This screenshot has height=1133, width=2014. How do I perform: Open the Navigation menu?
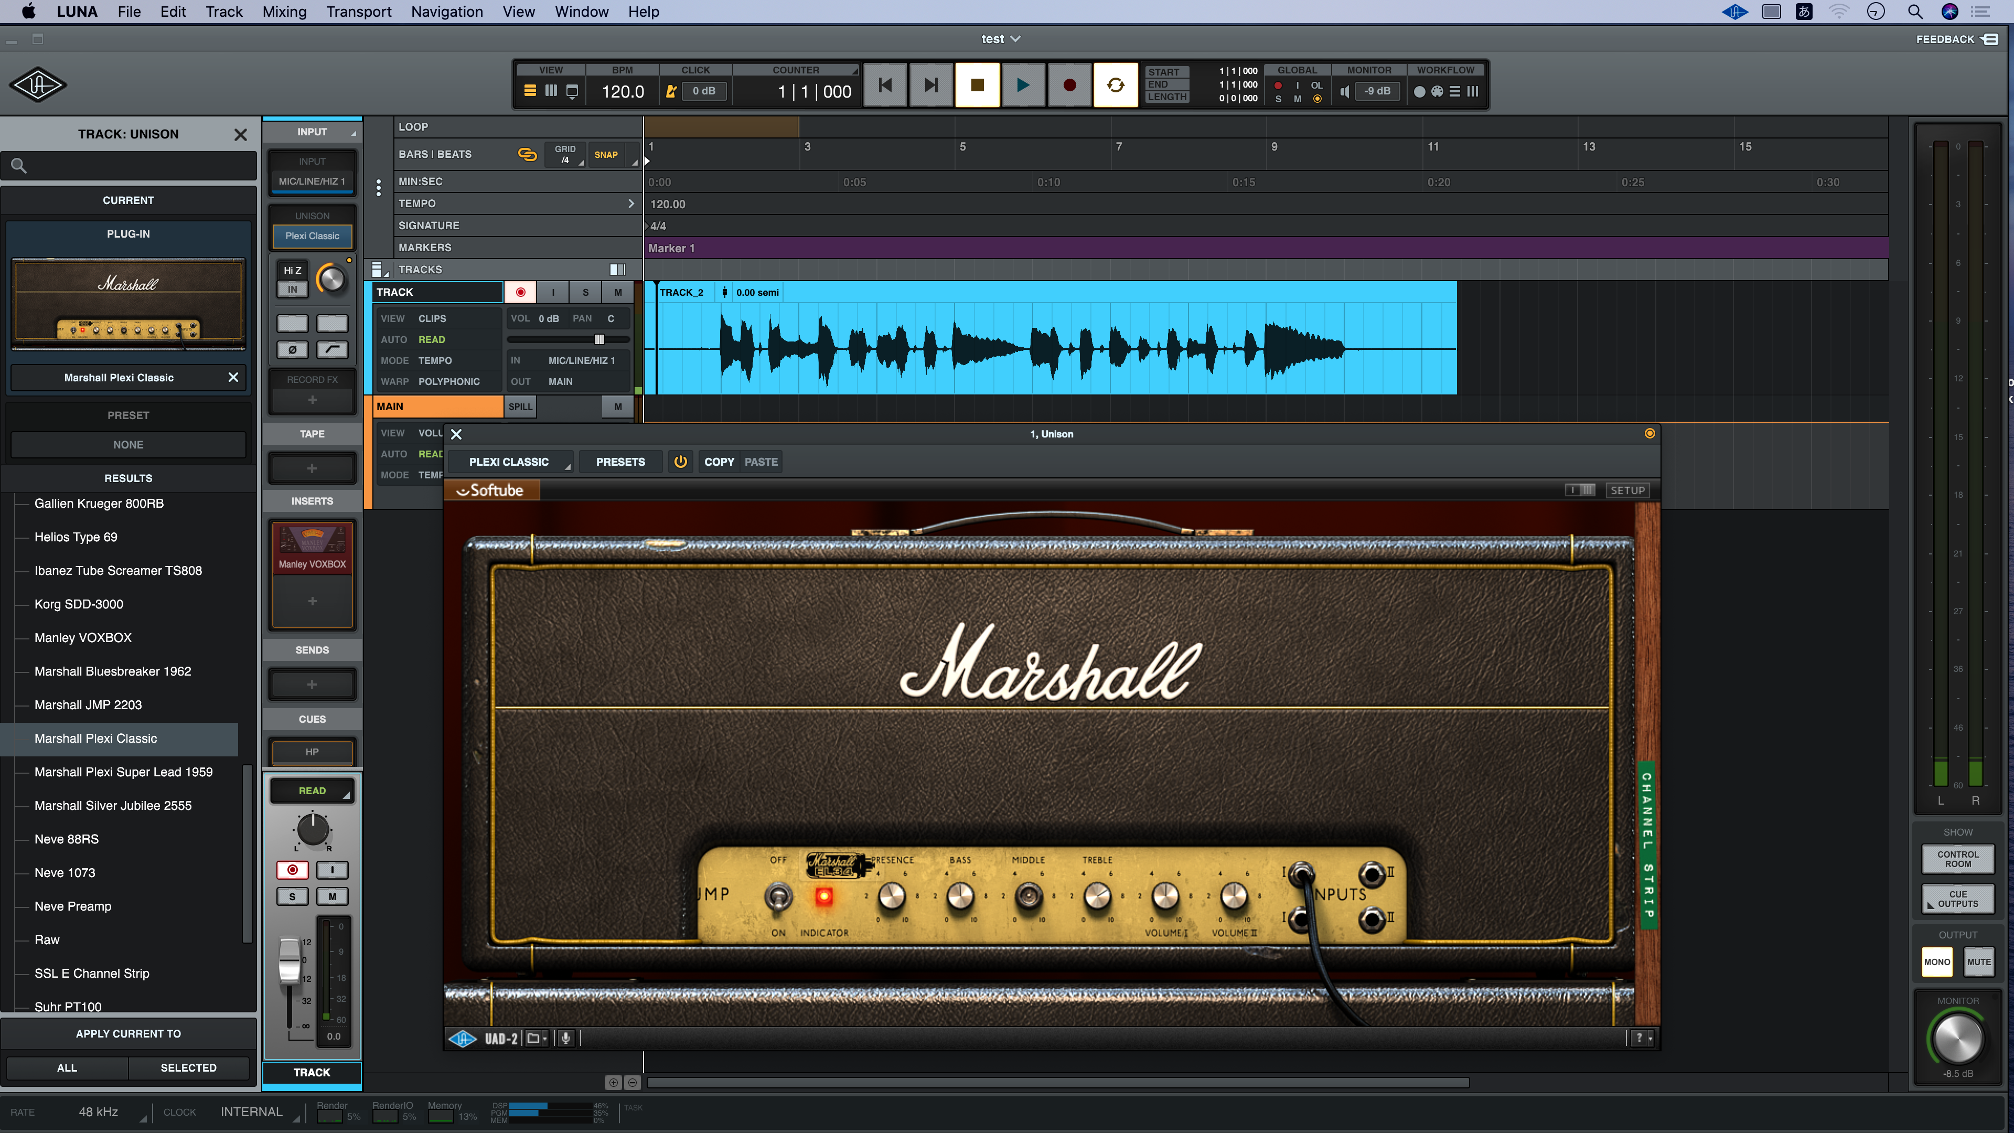click(447, 12)
